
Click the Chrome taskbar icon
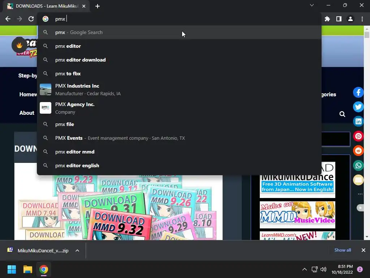[x=43, y=269]
